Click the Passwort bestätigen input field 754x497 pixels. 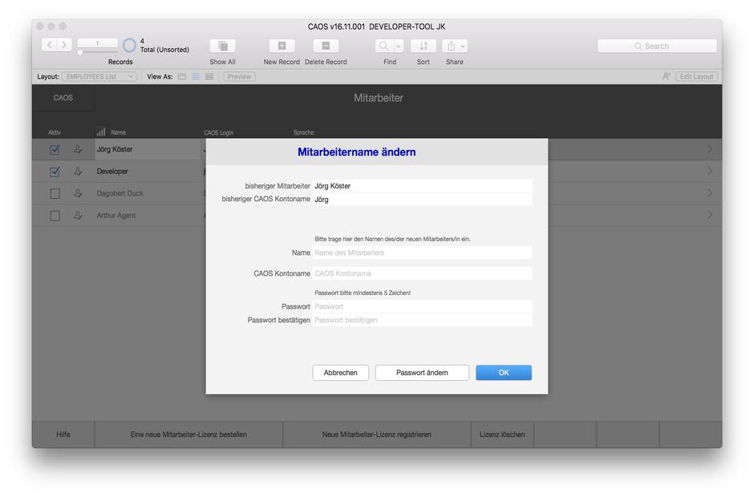422,320
